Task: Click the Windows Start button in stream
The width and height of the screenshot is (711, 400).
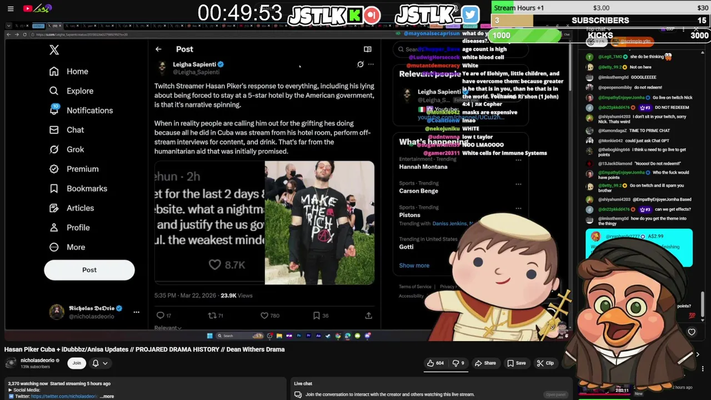Action: pos(209,336)
